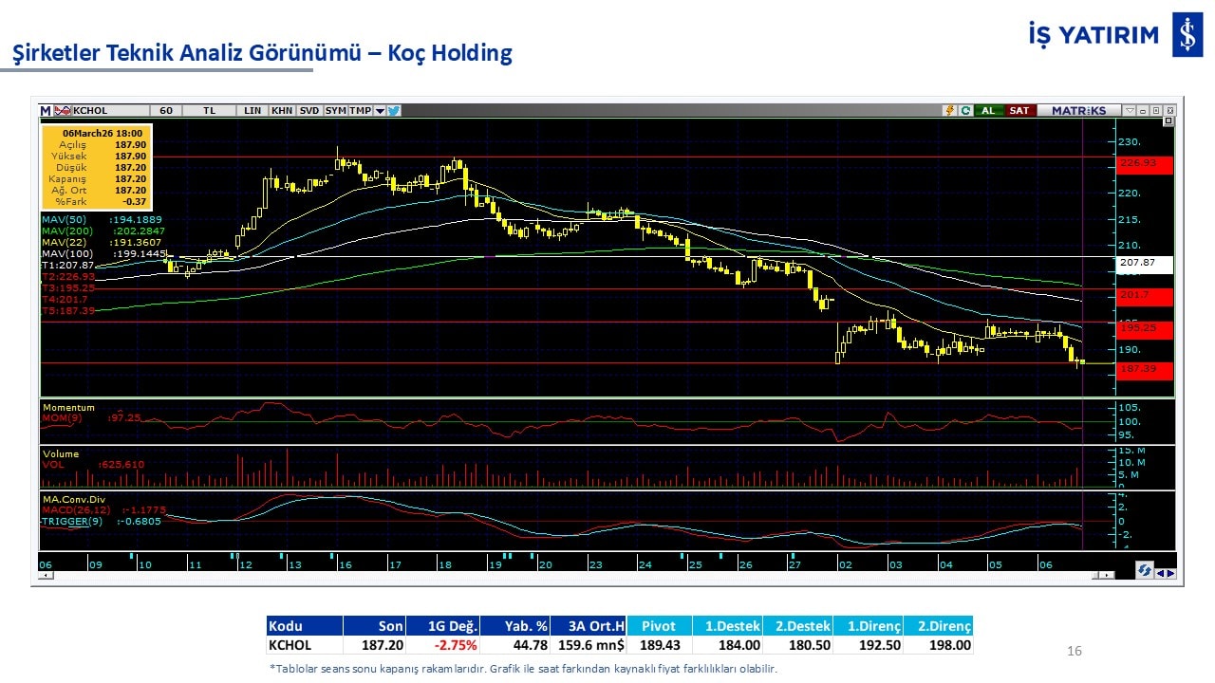Click the small square button below window controls
Screen dimensions: 1215x683
[x=1168, y=121]
